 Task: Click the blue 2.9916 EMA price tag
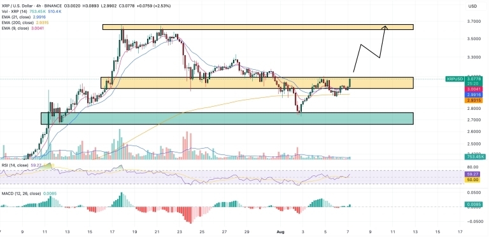point(474,95)
